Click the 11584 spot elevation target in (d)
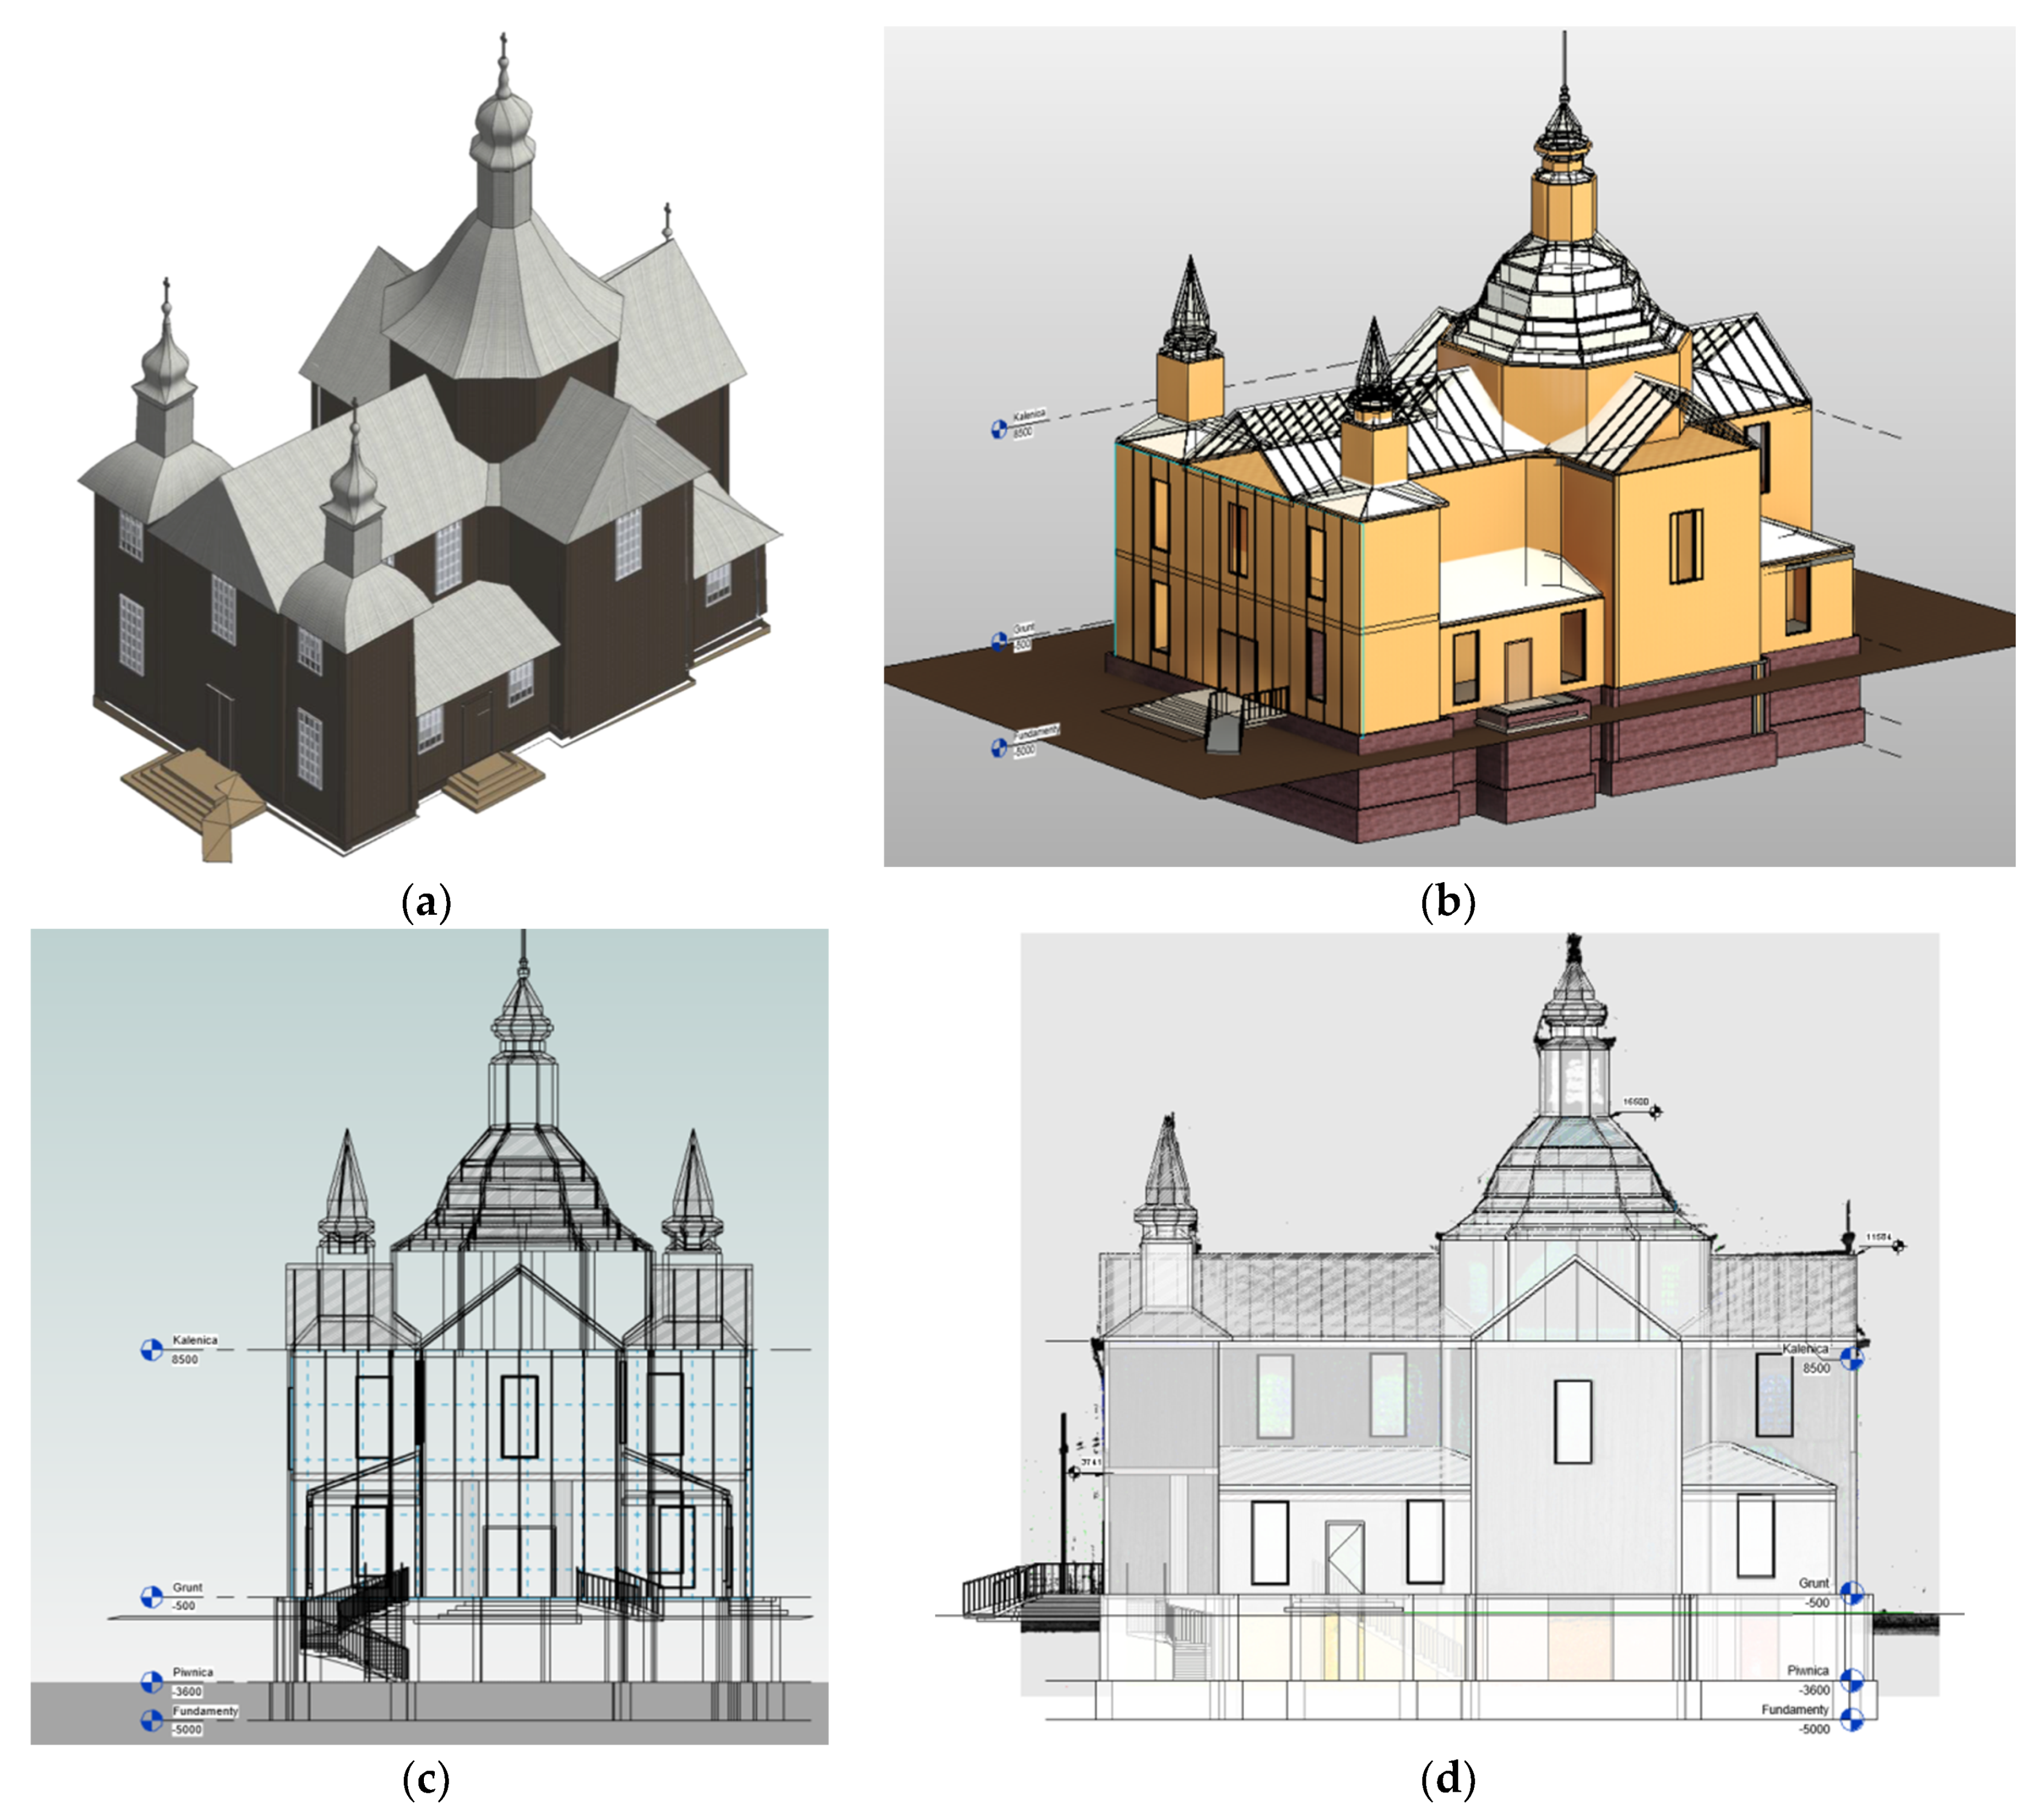This screenshot has width=2044, height=1817. [x=1898, y=1246]
